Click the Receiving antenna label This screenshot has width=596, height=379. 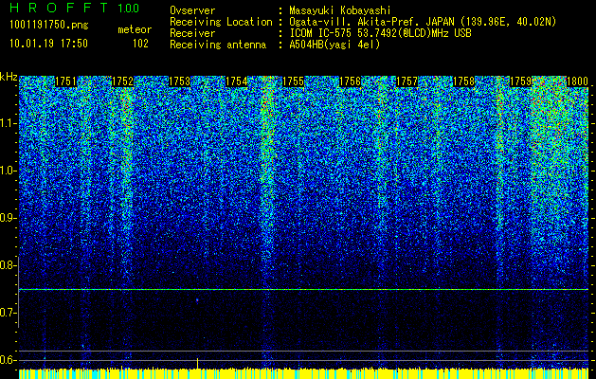click(218, 45)
